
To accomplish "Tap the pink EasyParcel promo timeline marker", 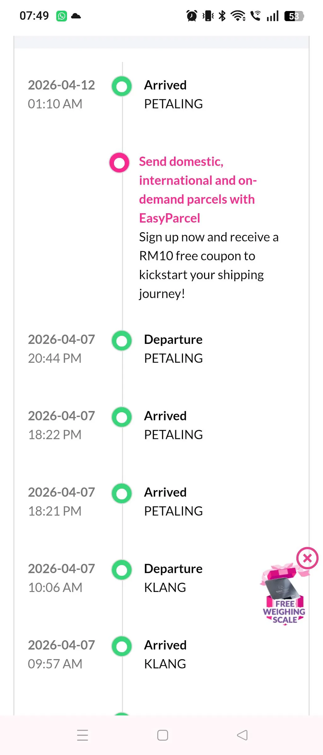I will point(119,163).
